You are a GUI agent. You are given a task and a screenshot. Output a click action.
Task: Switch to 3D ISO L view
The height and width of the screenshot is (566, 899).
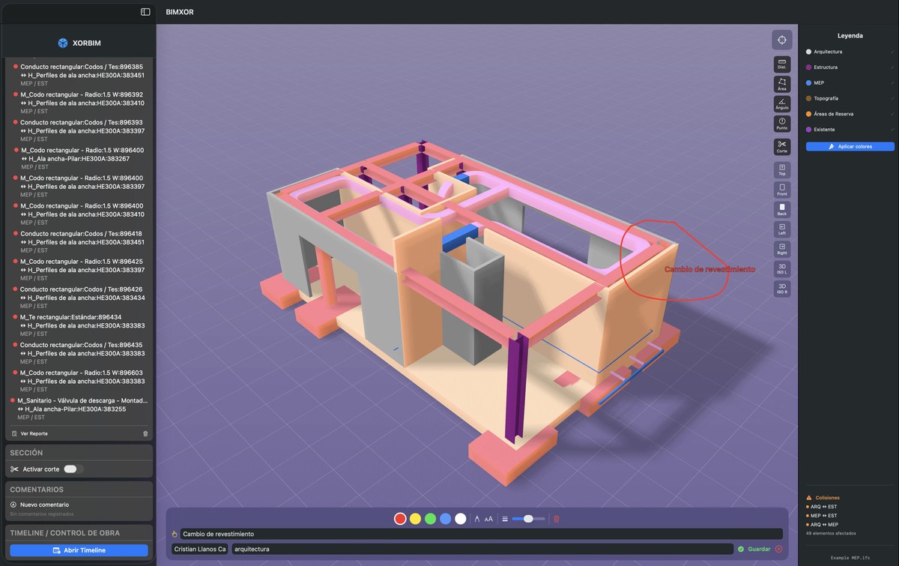[781, 268]
